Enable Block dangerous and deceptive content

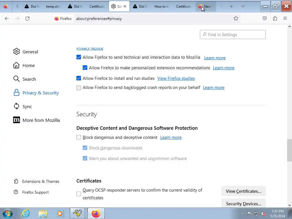pos(79,137)
